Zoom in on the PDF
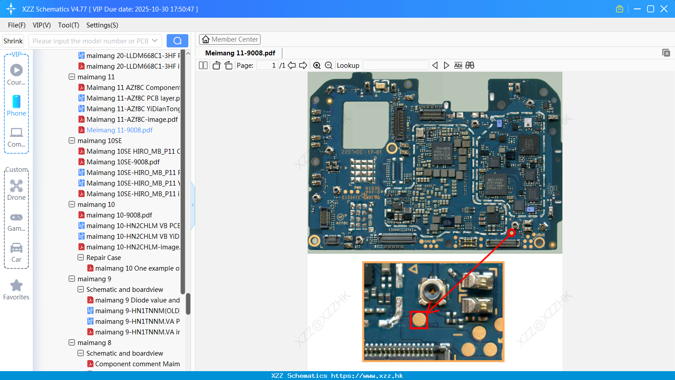The width and height of the screenshot is (675, 380). (x=317, y=66)
